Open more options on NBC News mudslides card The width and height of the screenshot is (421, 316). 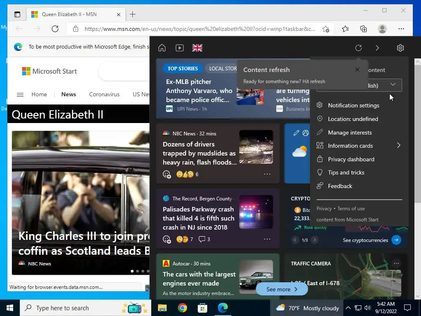coord(267,174)
